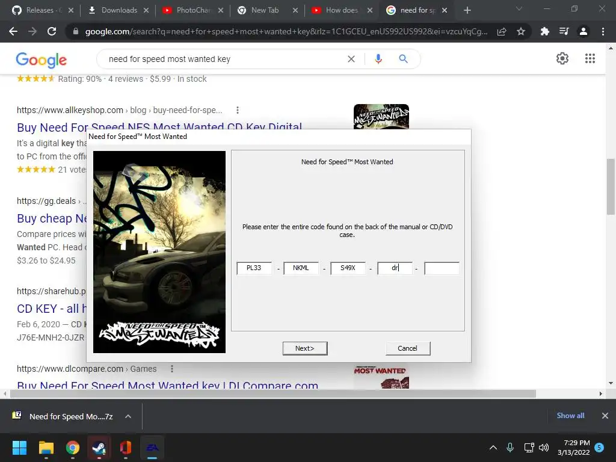
Task: Open the clock and date panel
Action: click(574, 448)
